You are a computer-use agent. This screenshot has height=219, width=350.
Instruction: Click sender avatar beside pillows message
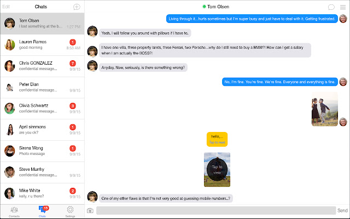click(92, 31)
